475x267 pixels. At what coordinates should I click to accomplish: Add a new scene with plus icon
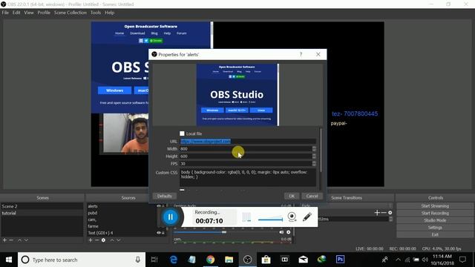click(x=4, y=240)
